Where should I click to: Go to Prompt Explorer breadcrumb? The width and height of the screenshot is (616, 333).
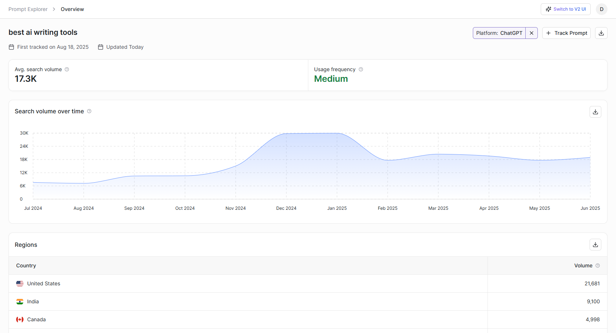(x=28, y=9)
